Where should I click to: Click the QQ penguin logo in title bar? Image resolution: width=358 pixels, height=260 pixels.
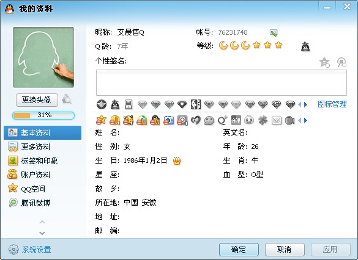tap(10, 9)
